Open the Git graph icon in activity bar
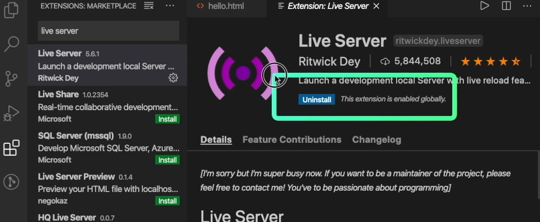 point(11,182)
